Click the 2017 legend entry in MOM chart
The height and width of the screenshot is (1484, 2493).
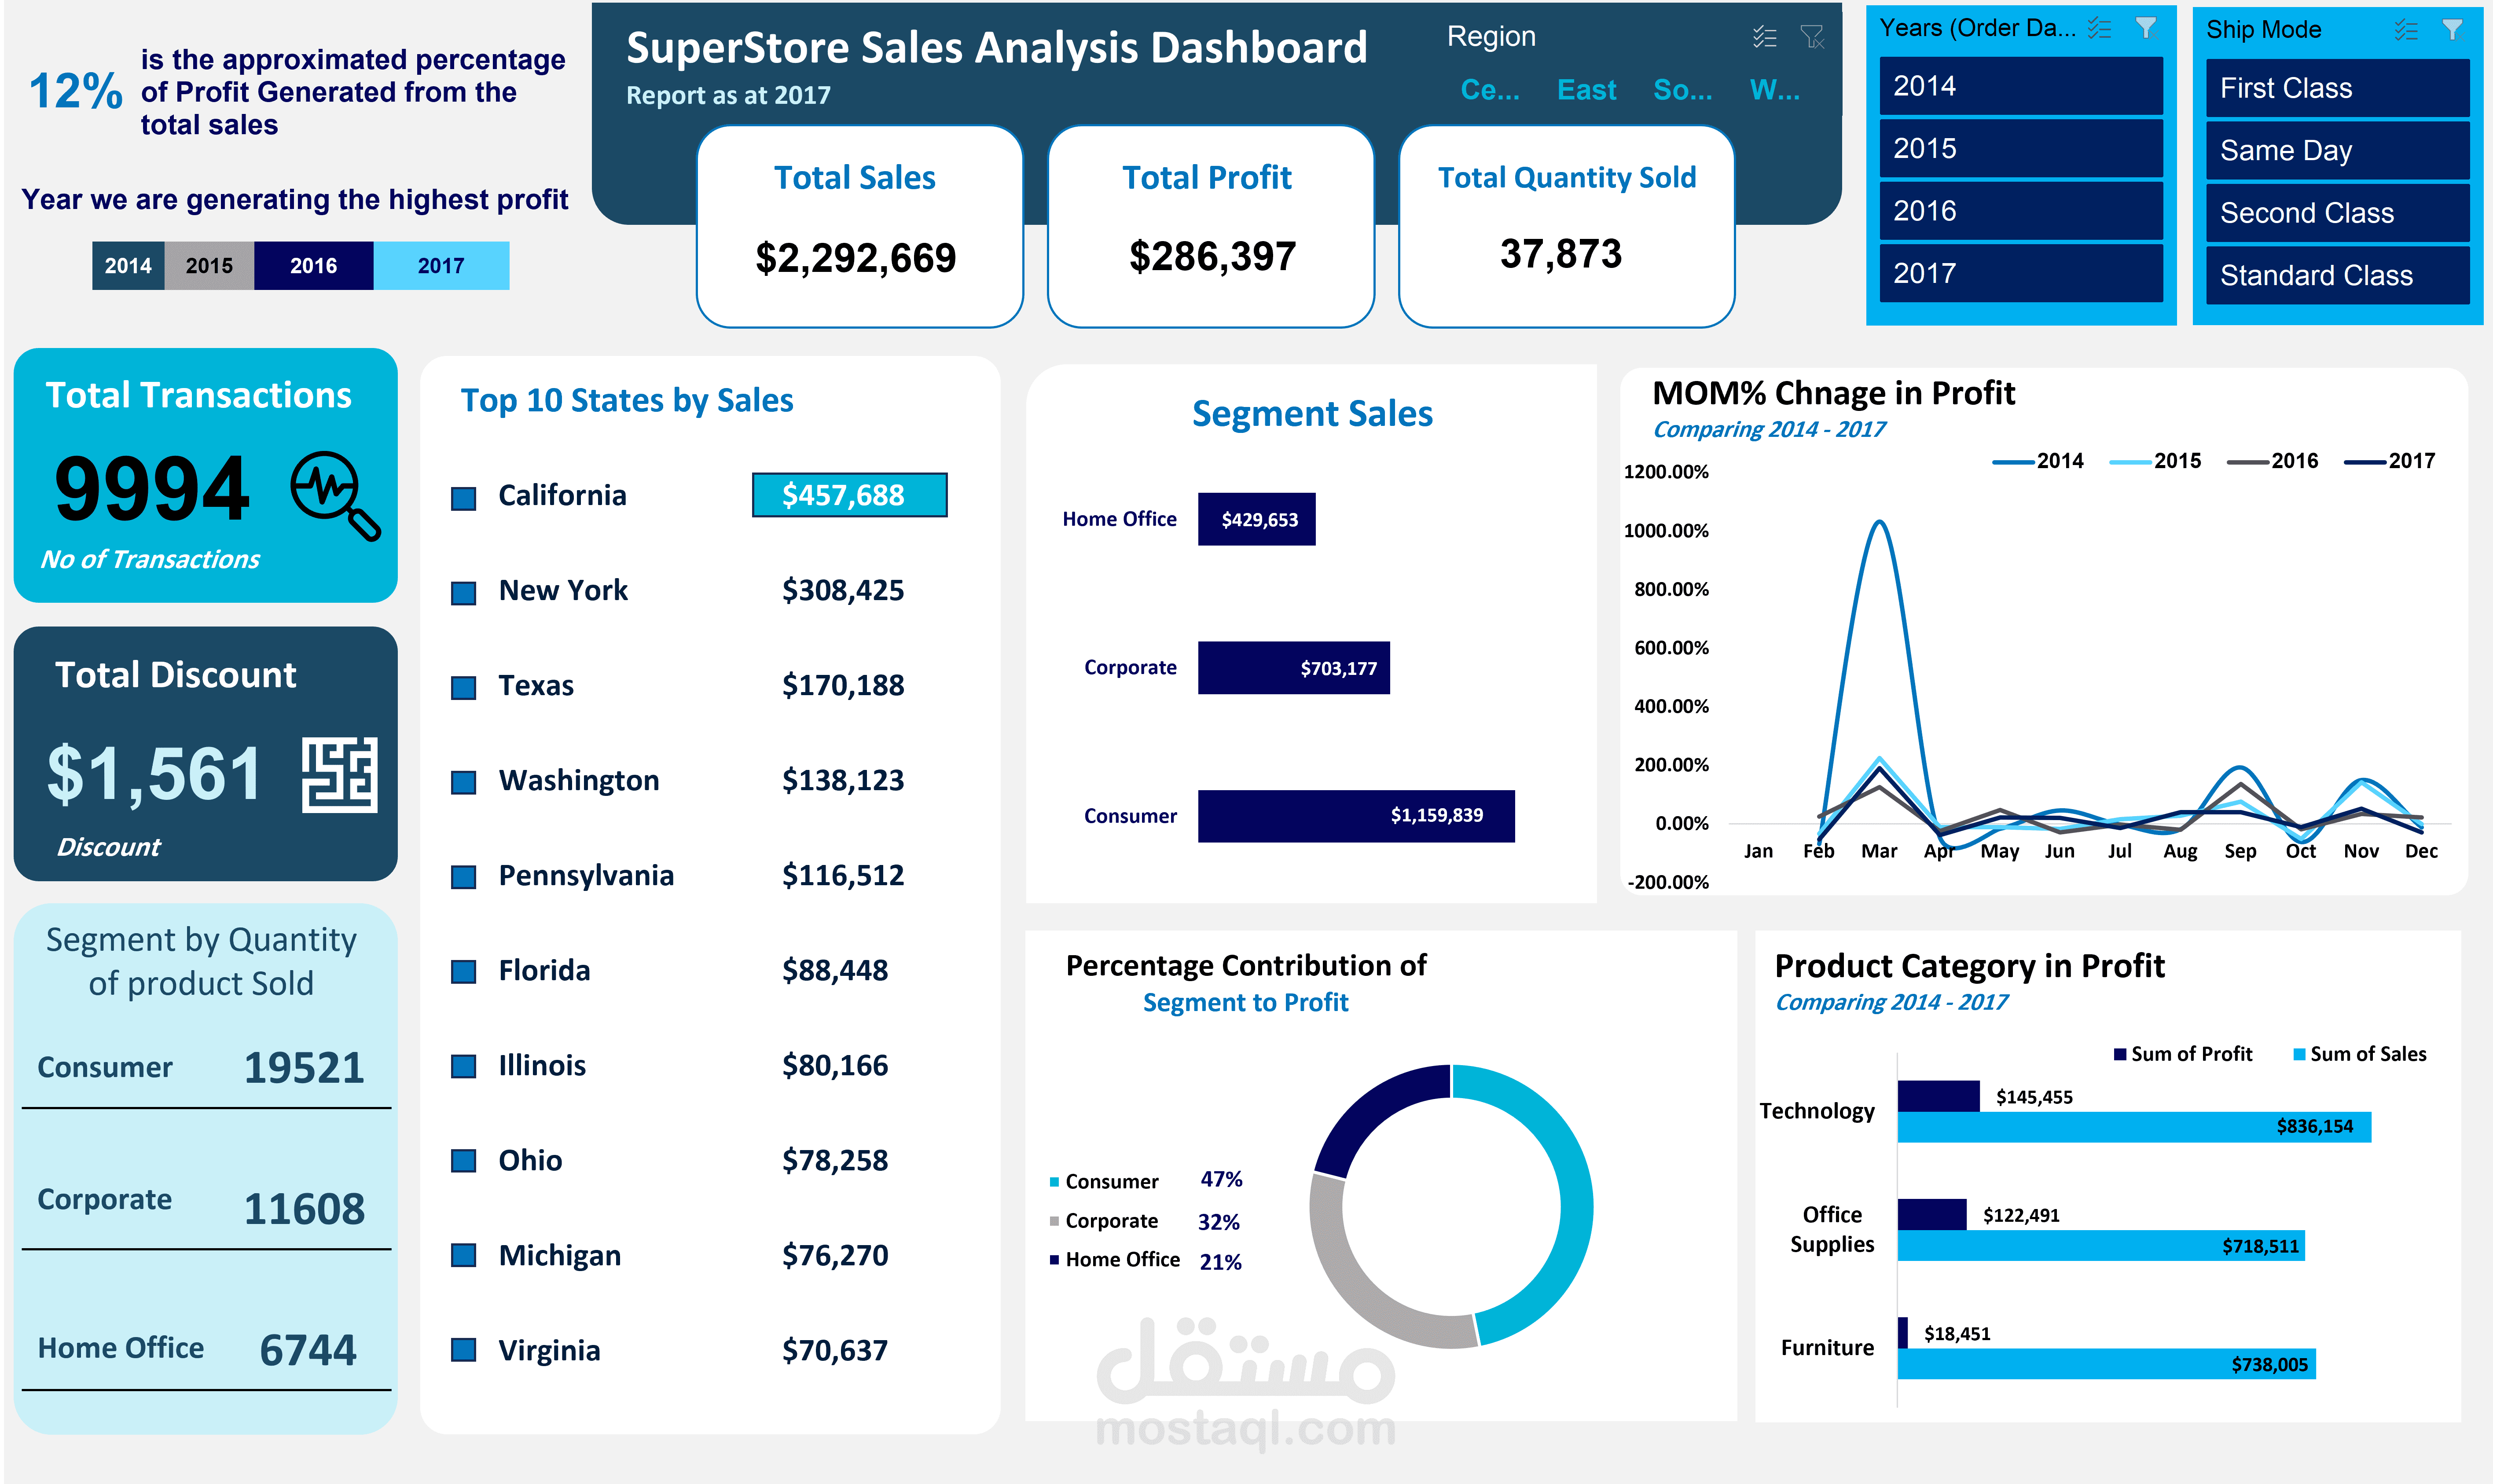click(2390, 461)
